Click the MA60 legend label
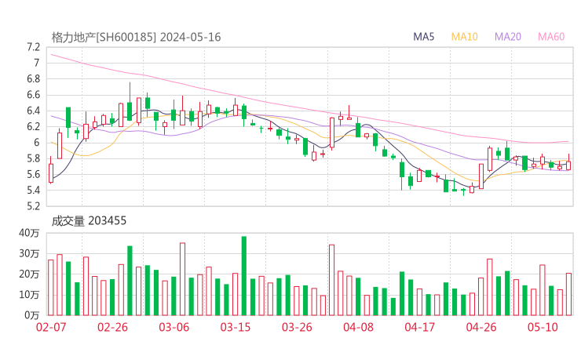This screenshot has width=581, height=345. [551, 37]
